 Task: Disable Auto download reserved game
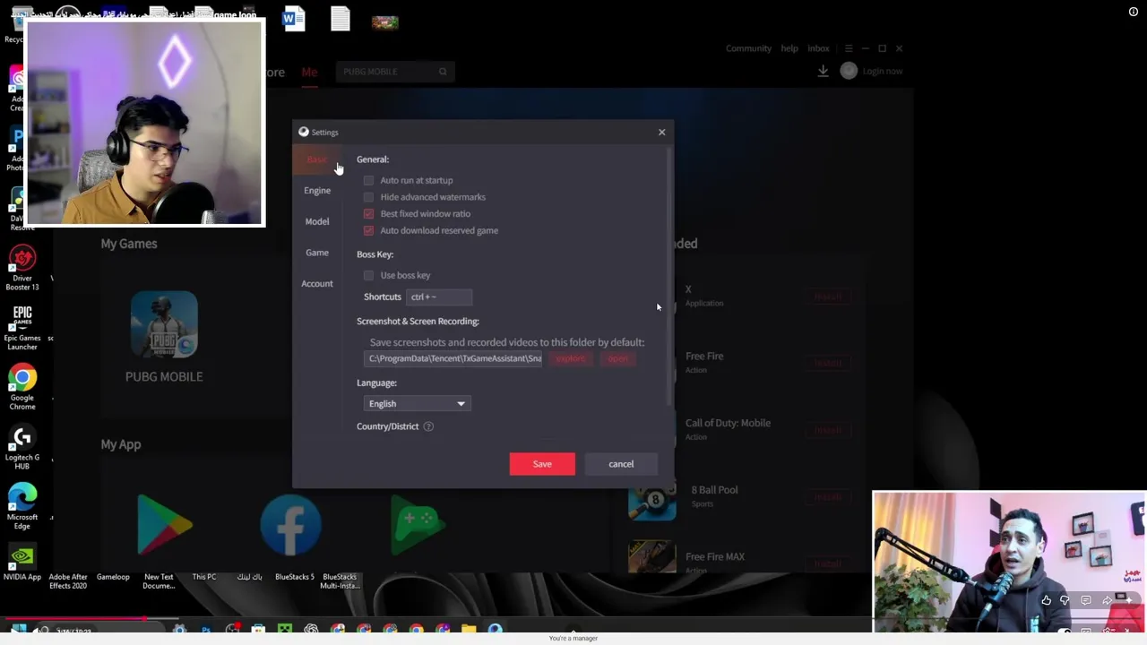(x=368, y=230)
